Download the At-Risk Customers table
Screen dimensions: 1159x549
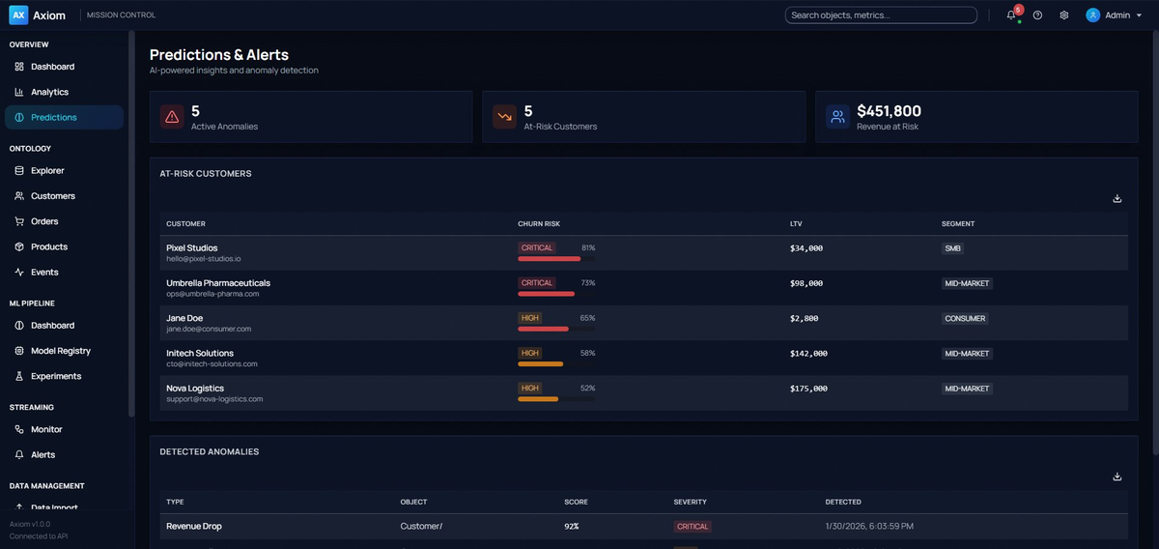(1117, 198)
